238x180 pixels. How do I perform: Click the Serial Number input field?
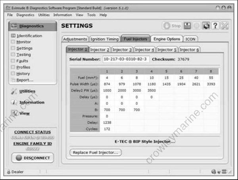point(126,59)
